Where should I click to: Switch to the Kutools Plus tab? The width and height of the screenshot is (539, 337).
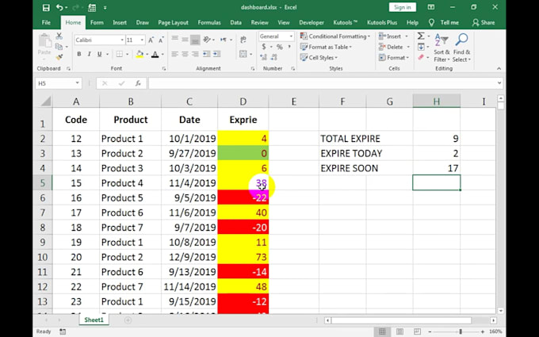point(382,22)
